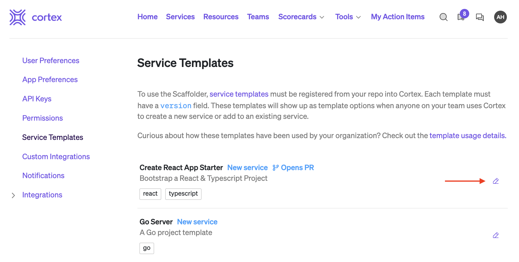Click Bootstrap a React & Typescript Project description
Screen dimensions: 519x262
coord(204,178)
